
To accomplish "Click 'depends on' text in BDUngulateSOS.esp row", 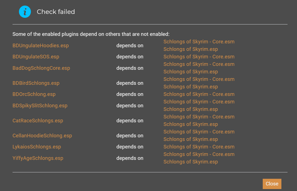I will [x=130, y=57].
